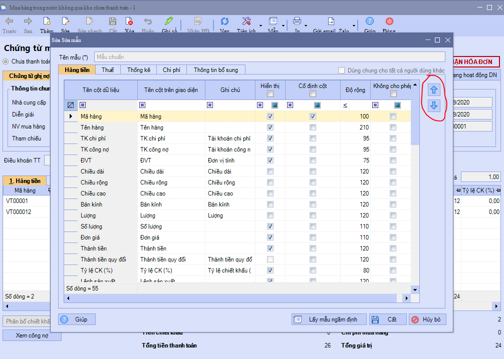Click the Nạp (reload) toolbar icon
The height and width of the screenshot is (359, 504).
click(224, 21)
